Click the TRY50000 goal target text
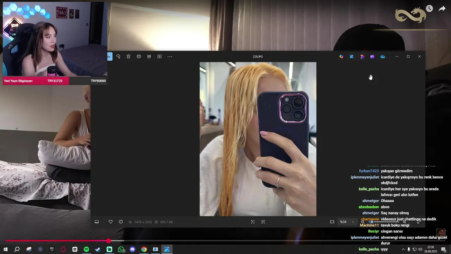 (x=98, y=81)
